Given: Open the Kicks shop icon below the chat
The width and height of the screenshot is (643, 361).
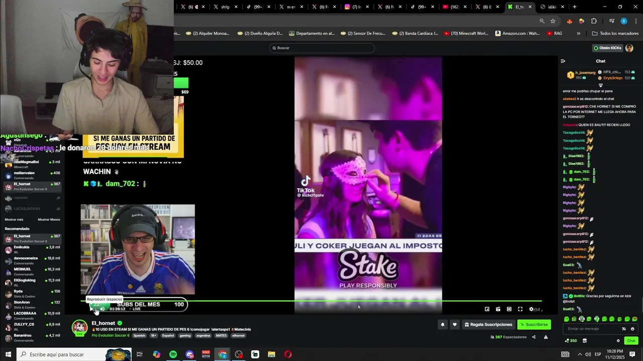Looking at the screenshot, I should coord(585,341).
